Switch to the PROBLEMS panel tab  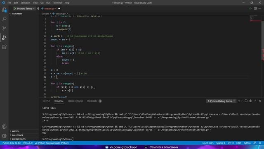[92, 101]
